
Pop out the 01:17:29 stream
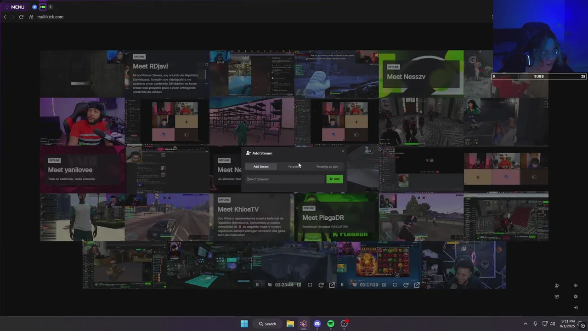tap(417, 285)
